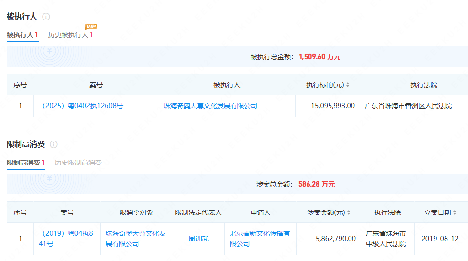Switch to 历史被执行人 tab
468x261 pixels.
pyautogui.click(x=70, y=35)
